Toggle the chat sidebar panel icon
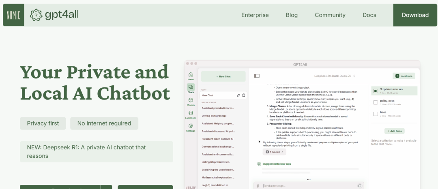 pos(257,76)
